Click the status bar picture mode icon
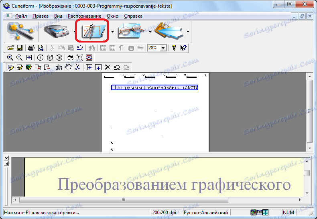 253,212
